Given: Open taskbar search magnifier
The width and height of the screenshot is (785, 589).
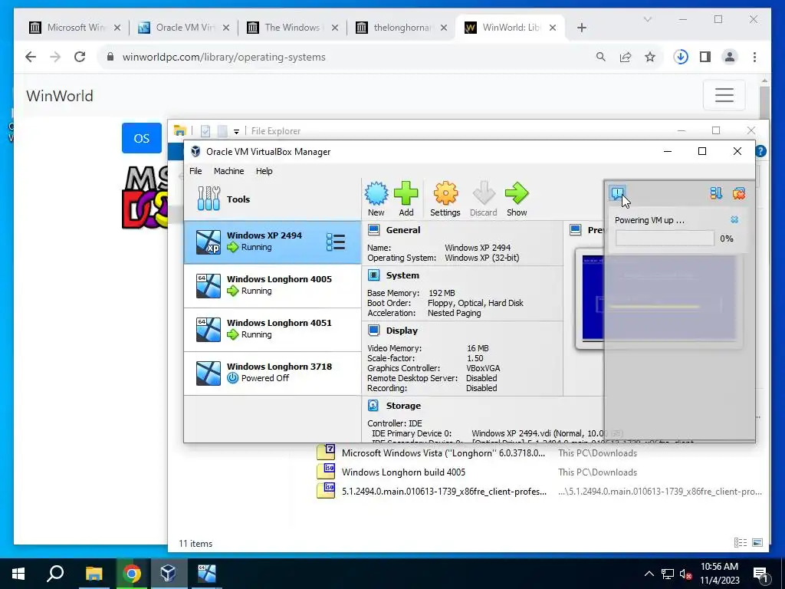Looking at the screenshot, I should pyautogui.click(x=55, y=574).
